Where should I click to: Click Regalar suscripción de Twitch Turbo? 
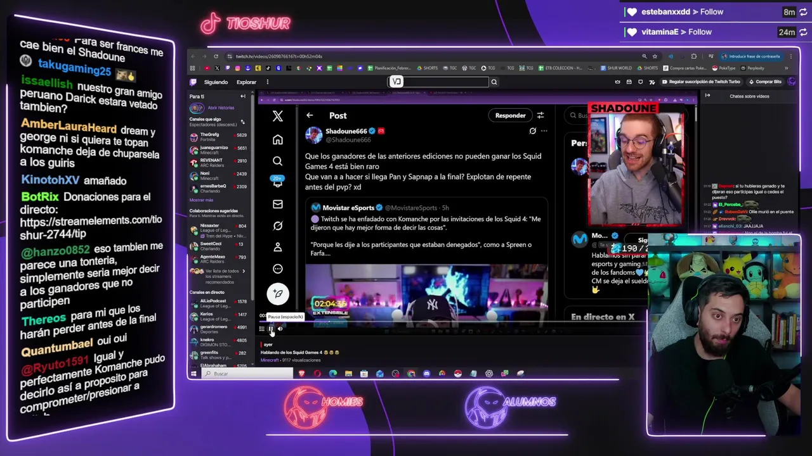(x=700, y=82)
